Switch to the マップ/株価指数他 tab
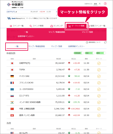Image resolution: width=113 pixels, height=134 pixels. click(37, 46)
